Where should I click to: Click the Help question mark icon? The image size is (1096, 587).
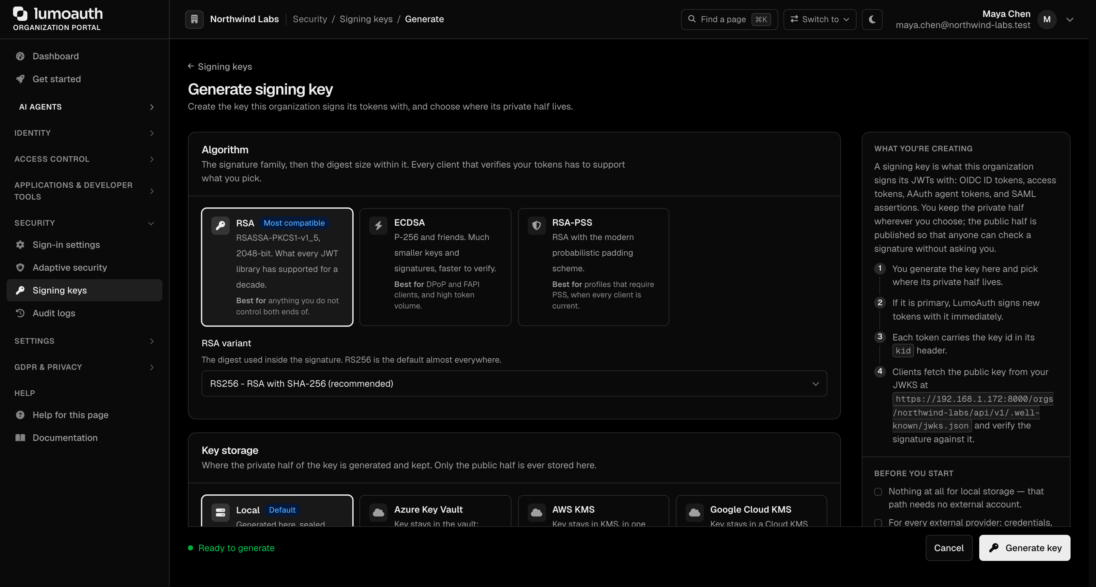20,415
